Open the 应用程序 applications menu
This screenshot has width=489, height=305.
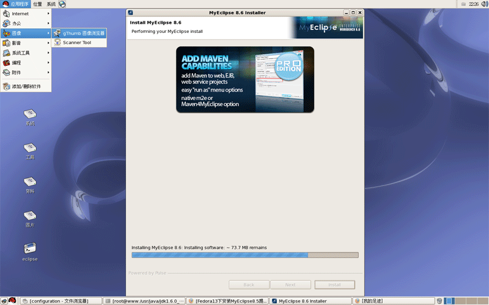point(15,4)
